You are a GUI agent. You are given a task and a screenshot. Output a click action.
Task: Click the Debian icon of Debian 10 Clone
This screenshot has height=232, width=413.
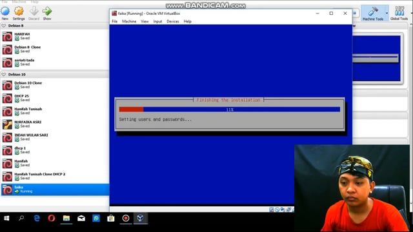7,85
